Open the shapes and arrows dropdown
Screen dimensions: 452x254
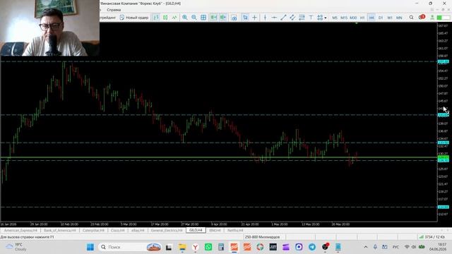pyautogui.click(x=322, y=18)
